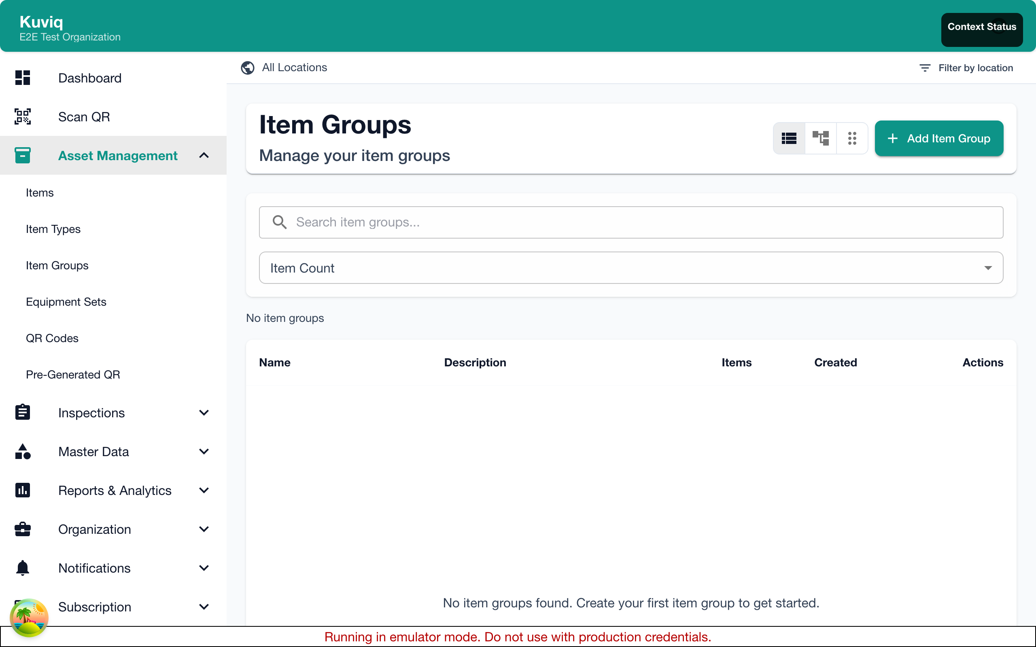Open Master Data via its shapes icon
The image size is (1036, 647).
coord(22,451)
